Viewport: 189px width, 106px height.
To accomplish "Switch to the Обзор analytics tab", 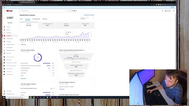I will pyautogui.click(x=21, y=19).
